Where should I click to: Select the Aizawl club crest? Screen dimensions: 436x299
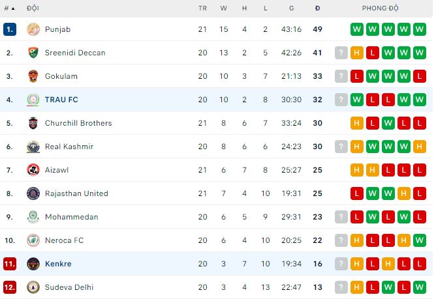33,170
